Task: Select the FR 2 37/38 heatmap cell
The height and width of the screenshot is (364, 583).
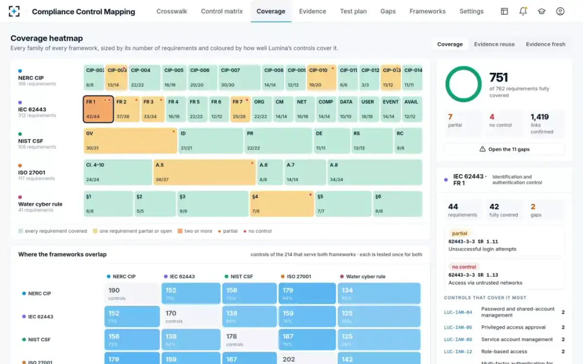Action: [127, 109]
